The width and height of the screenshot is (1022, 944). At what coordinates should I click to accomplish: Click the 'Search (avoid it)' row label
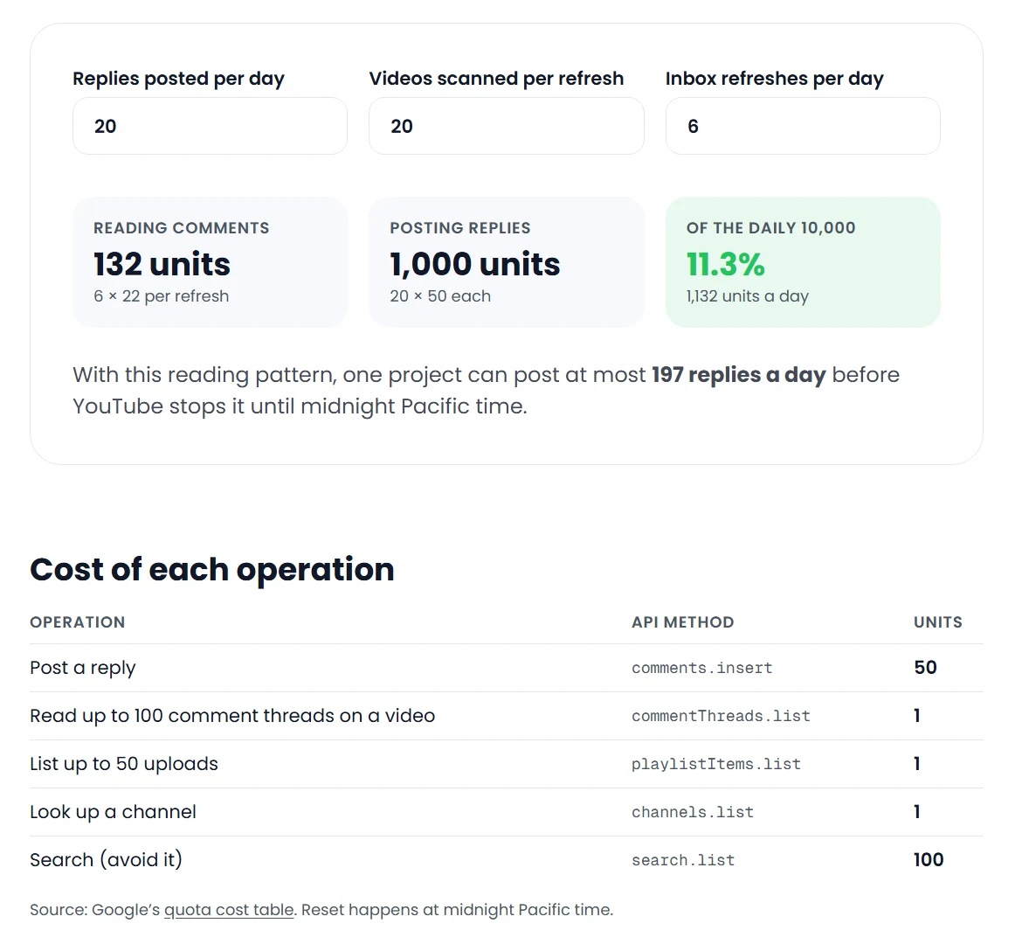(x=107, y=860)
